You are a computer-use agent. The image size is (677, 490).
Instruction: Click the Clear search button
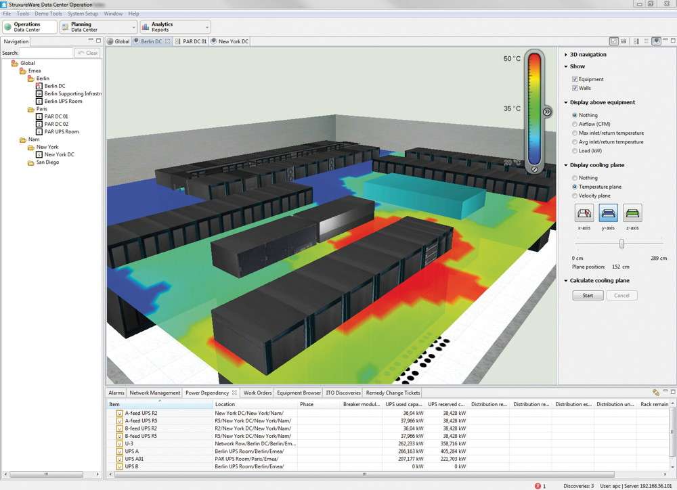(87, 53)
